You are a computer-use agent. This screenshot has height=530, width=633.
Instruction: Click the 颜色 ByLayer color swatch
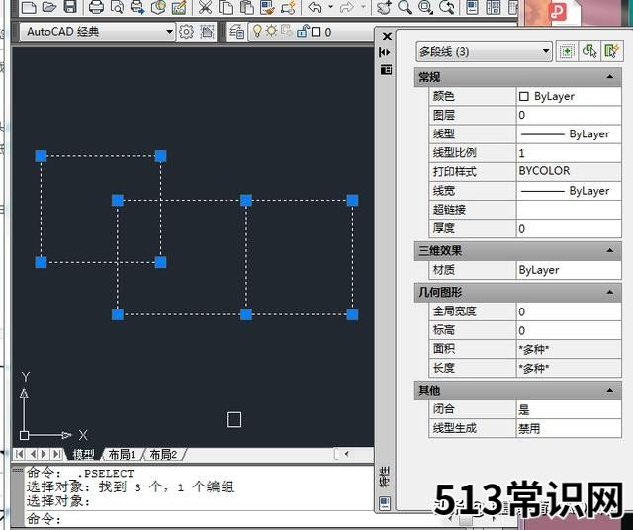(x=523, y=97)
